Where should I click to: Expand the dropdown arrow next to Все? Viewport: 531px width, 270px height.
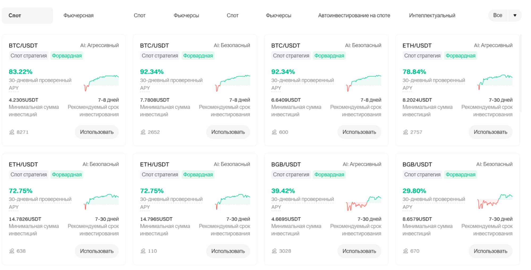[515, 15]
